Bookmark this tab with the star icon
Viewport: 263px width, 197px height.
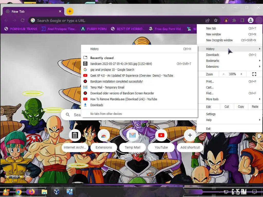216,21
